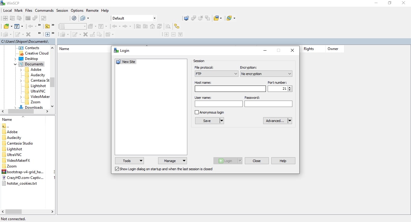Open the Advanced button dropdown arrow
This screenshot has height=222, width=411.
point(290,121)
